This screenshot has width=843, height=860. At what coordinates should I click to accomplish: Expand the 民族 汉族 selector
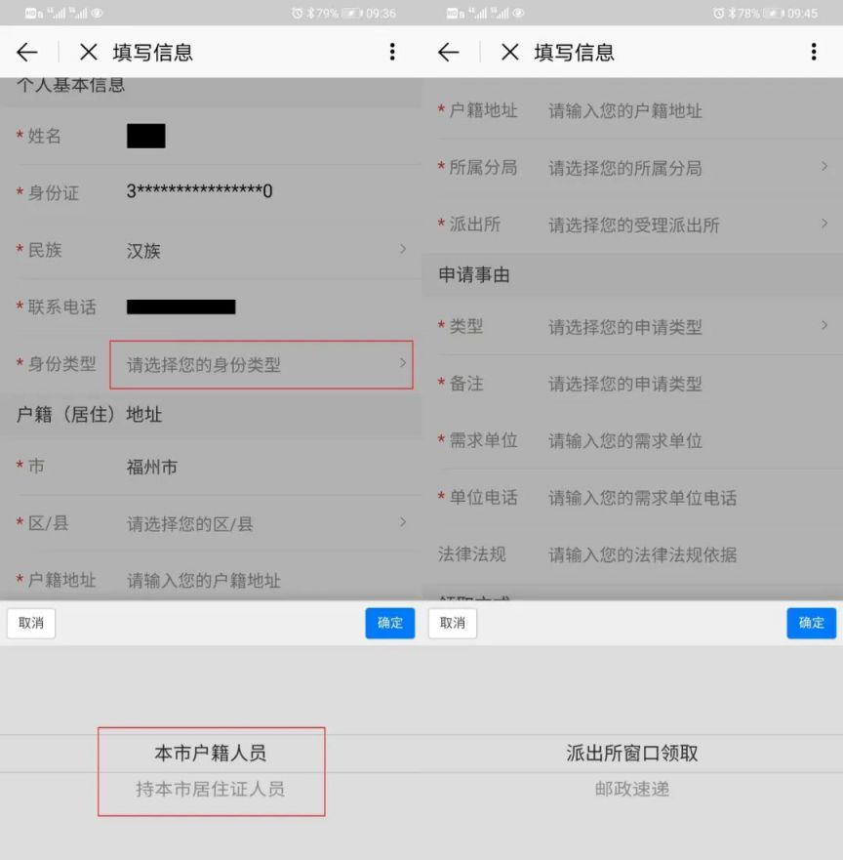(263, 251)
